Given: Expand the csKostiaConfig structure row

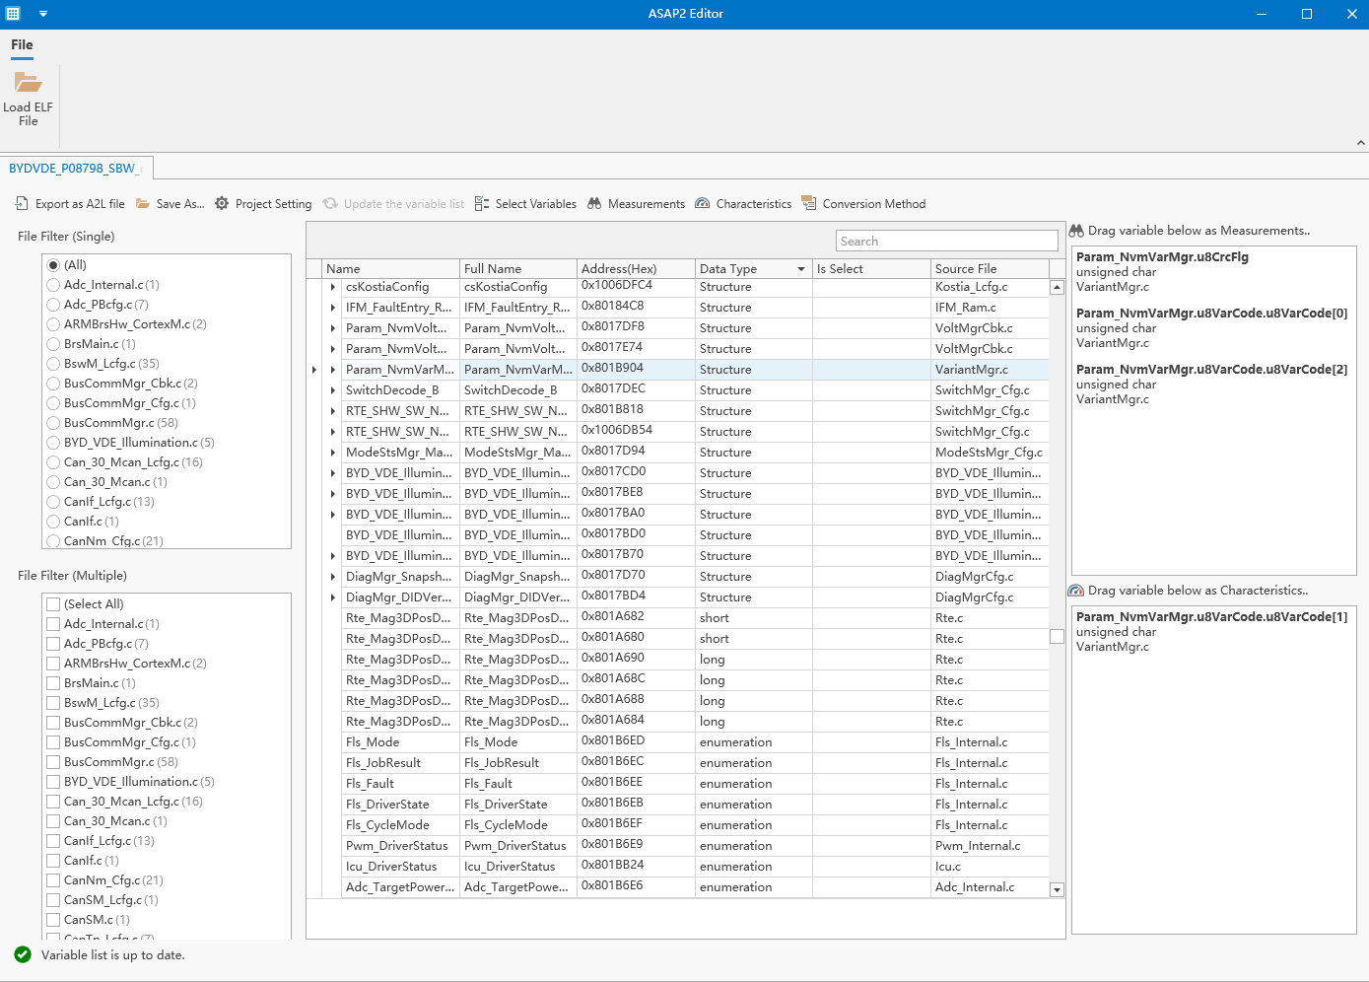Looking at the screenshot, I should (x=333, y=287).
